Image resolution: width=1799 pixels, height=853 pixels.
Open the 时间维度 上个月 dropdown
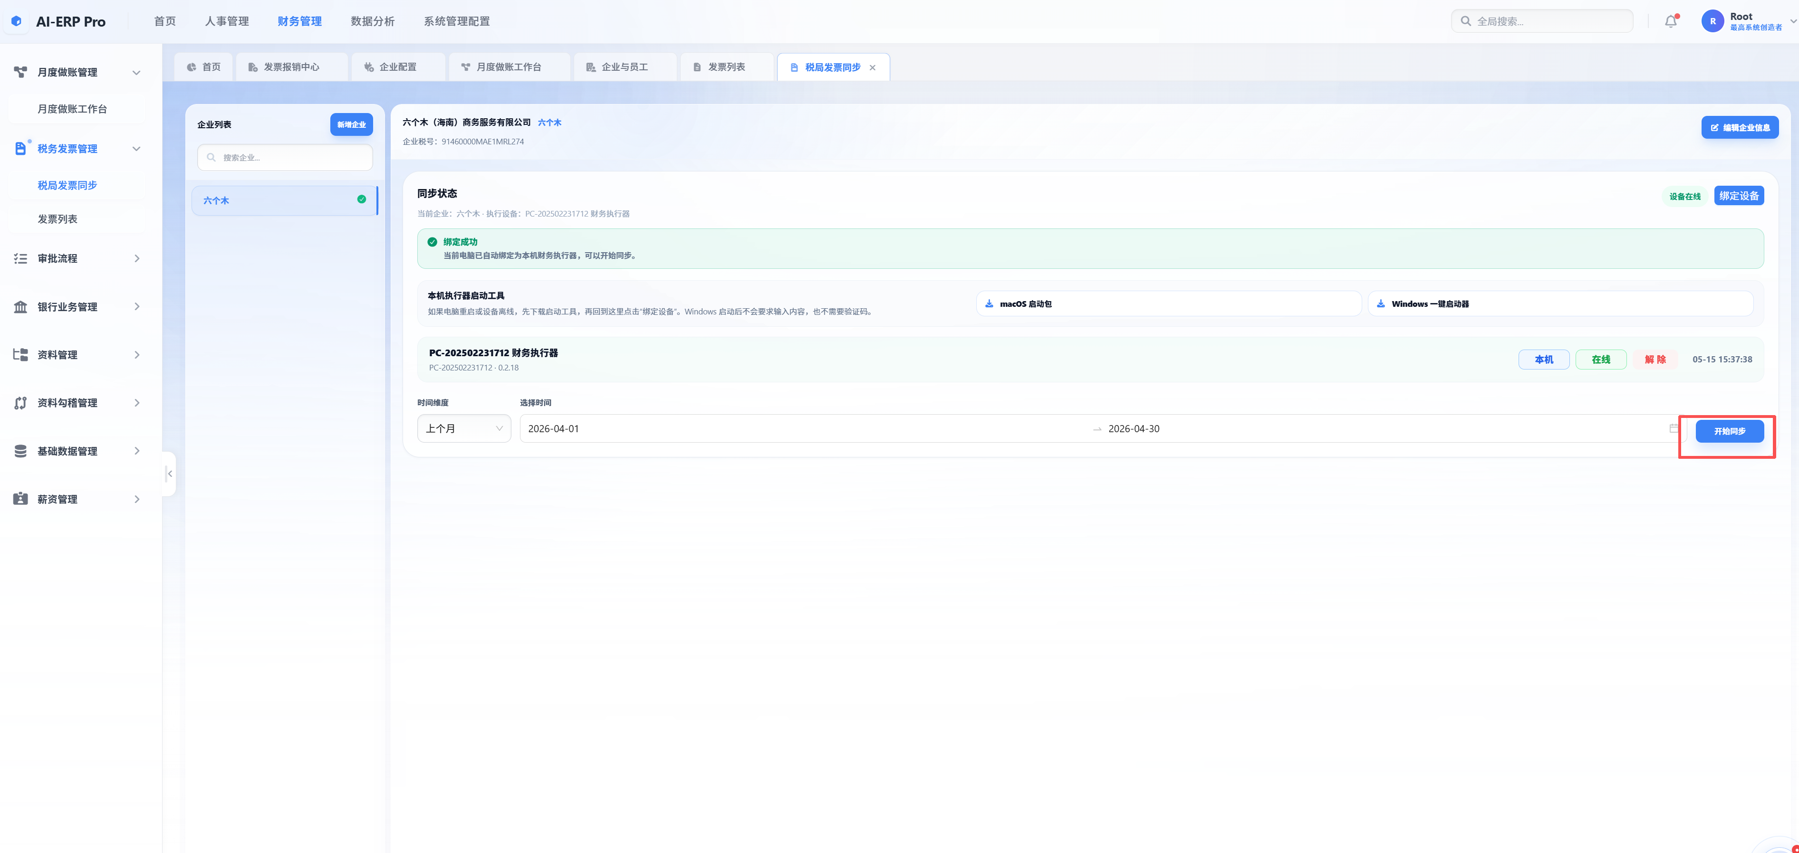pos(464,428)
